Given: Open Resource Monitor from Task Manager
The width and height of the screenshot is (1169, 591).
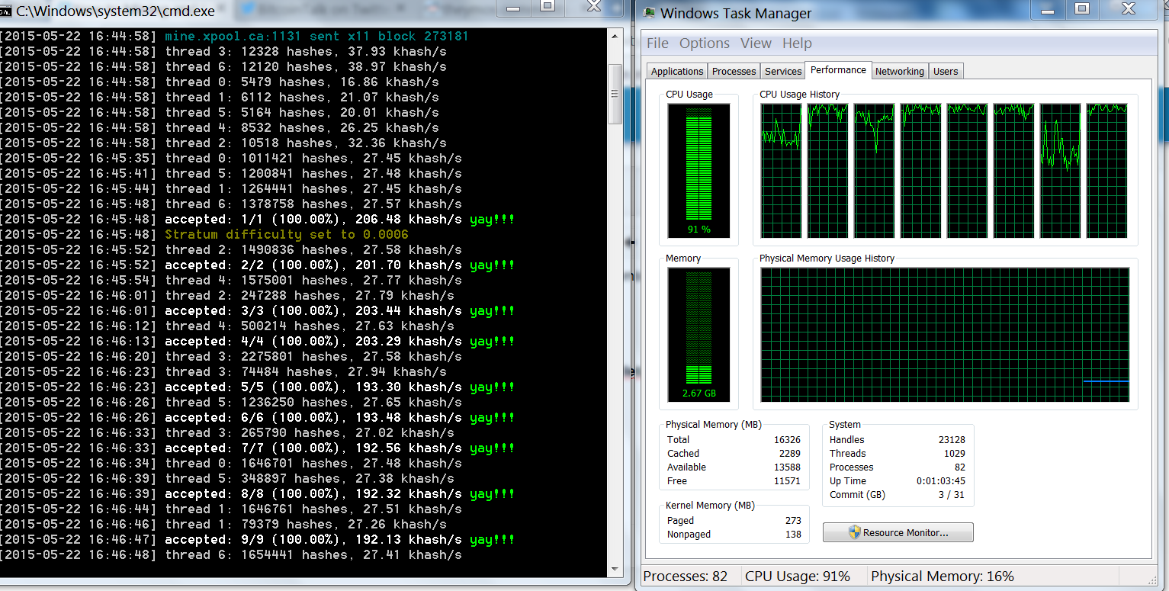Looking at the screenshot, I should 898,532.
